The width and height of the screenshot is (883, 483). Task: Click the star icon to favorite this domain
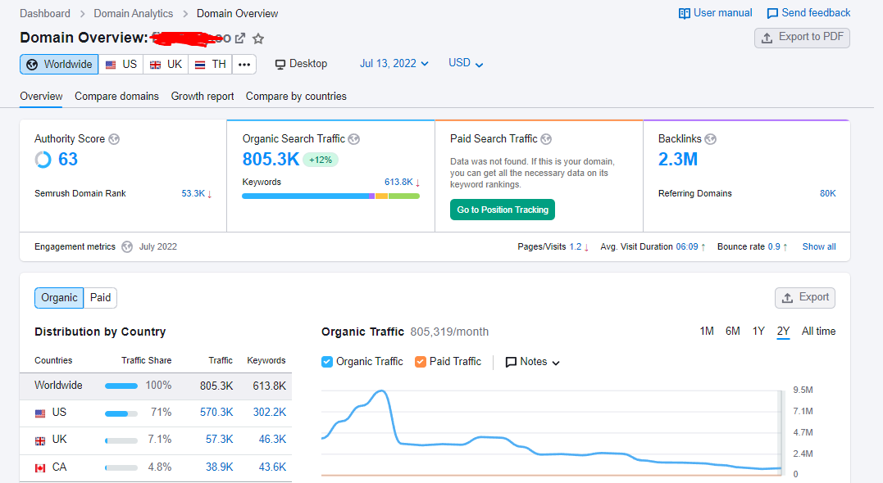(258, 38)
